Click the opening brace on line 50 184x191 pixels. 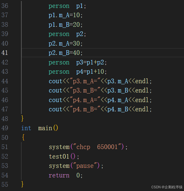click(x=23, y=137)
